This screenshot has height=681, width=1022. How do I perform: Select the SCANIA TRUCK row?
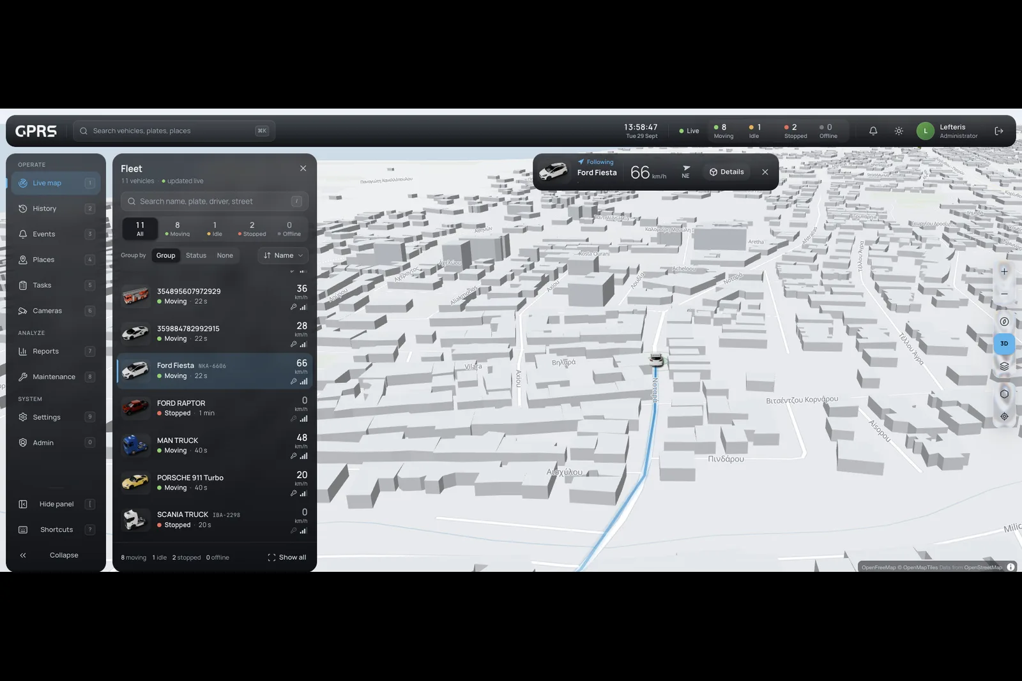(x=215, y=520)
